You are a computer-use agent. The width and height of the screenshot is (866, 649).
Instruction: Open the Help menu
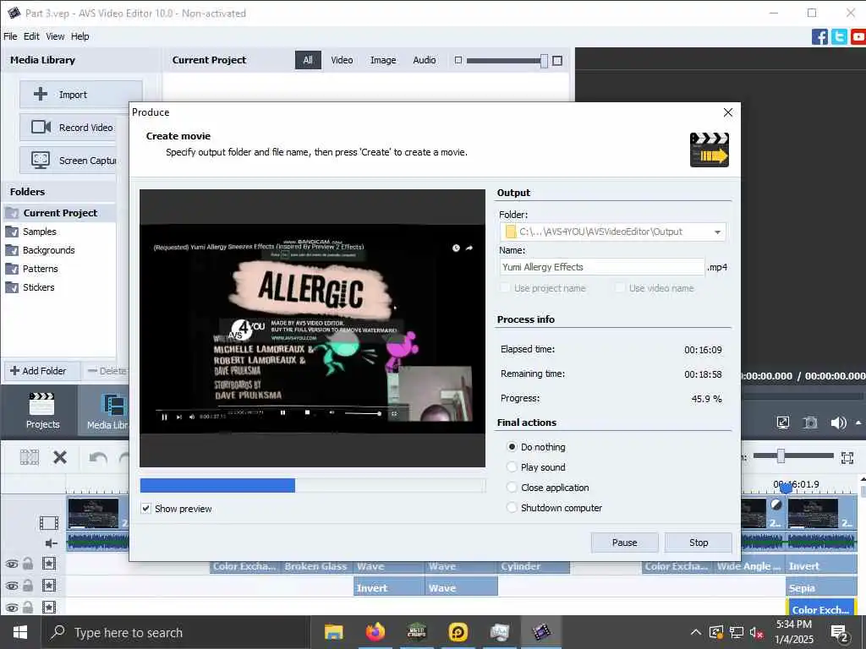tap(80, 36)
